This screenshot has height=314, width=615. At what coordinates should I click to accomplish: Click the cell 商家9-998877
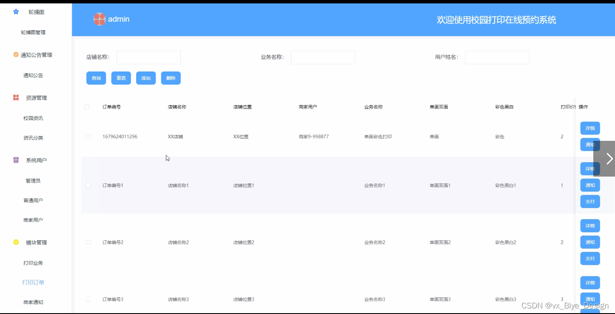[x=313, y=137]
